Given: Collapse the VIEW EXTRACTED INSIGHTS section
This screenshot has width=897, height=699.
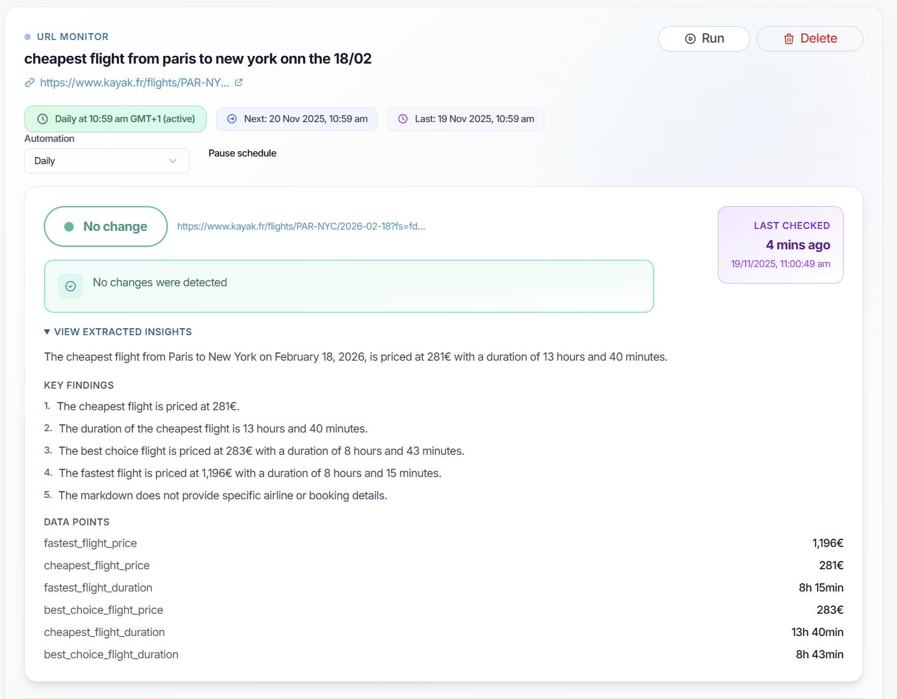Looking at the screenshot, I should pos(118,331).
